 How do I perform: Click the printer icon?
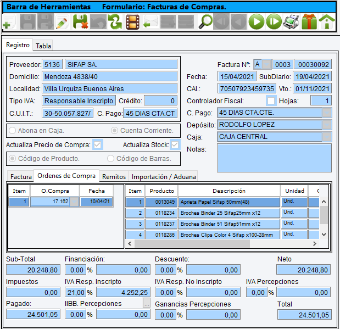[x=291, y=21]
